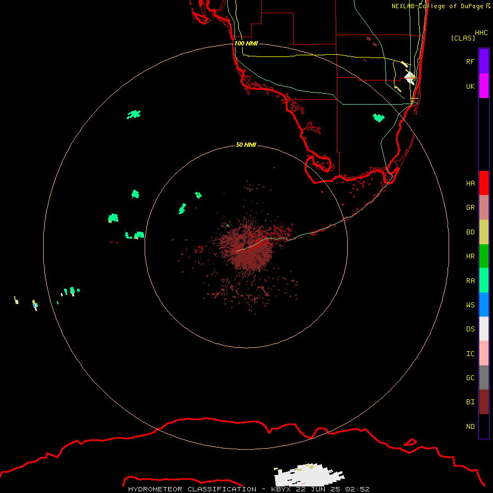
Task: Click the DS legend label
Action: click(x=470, y=329)
